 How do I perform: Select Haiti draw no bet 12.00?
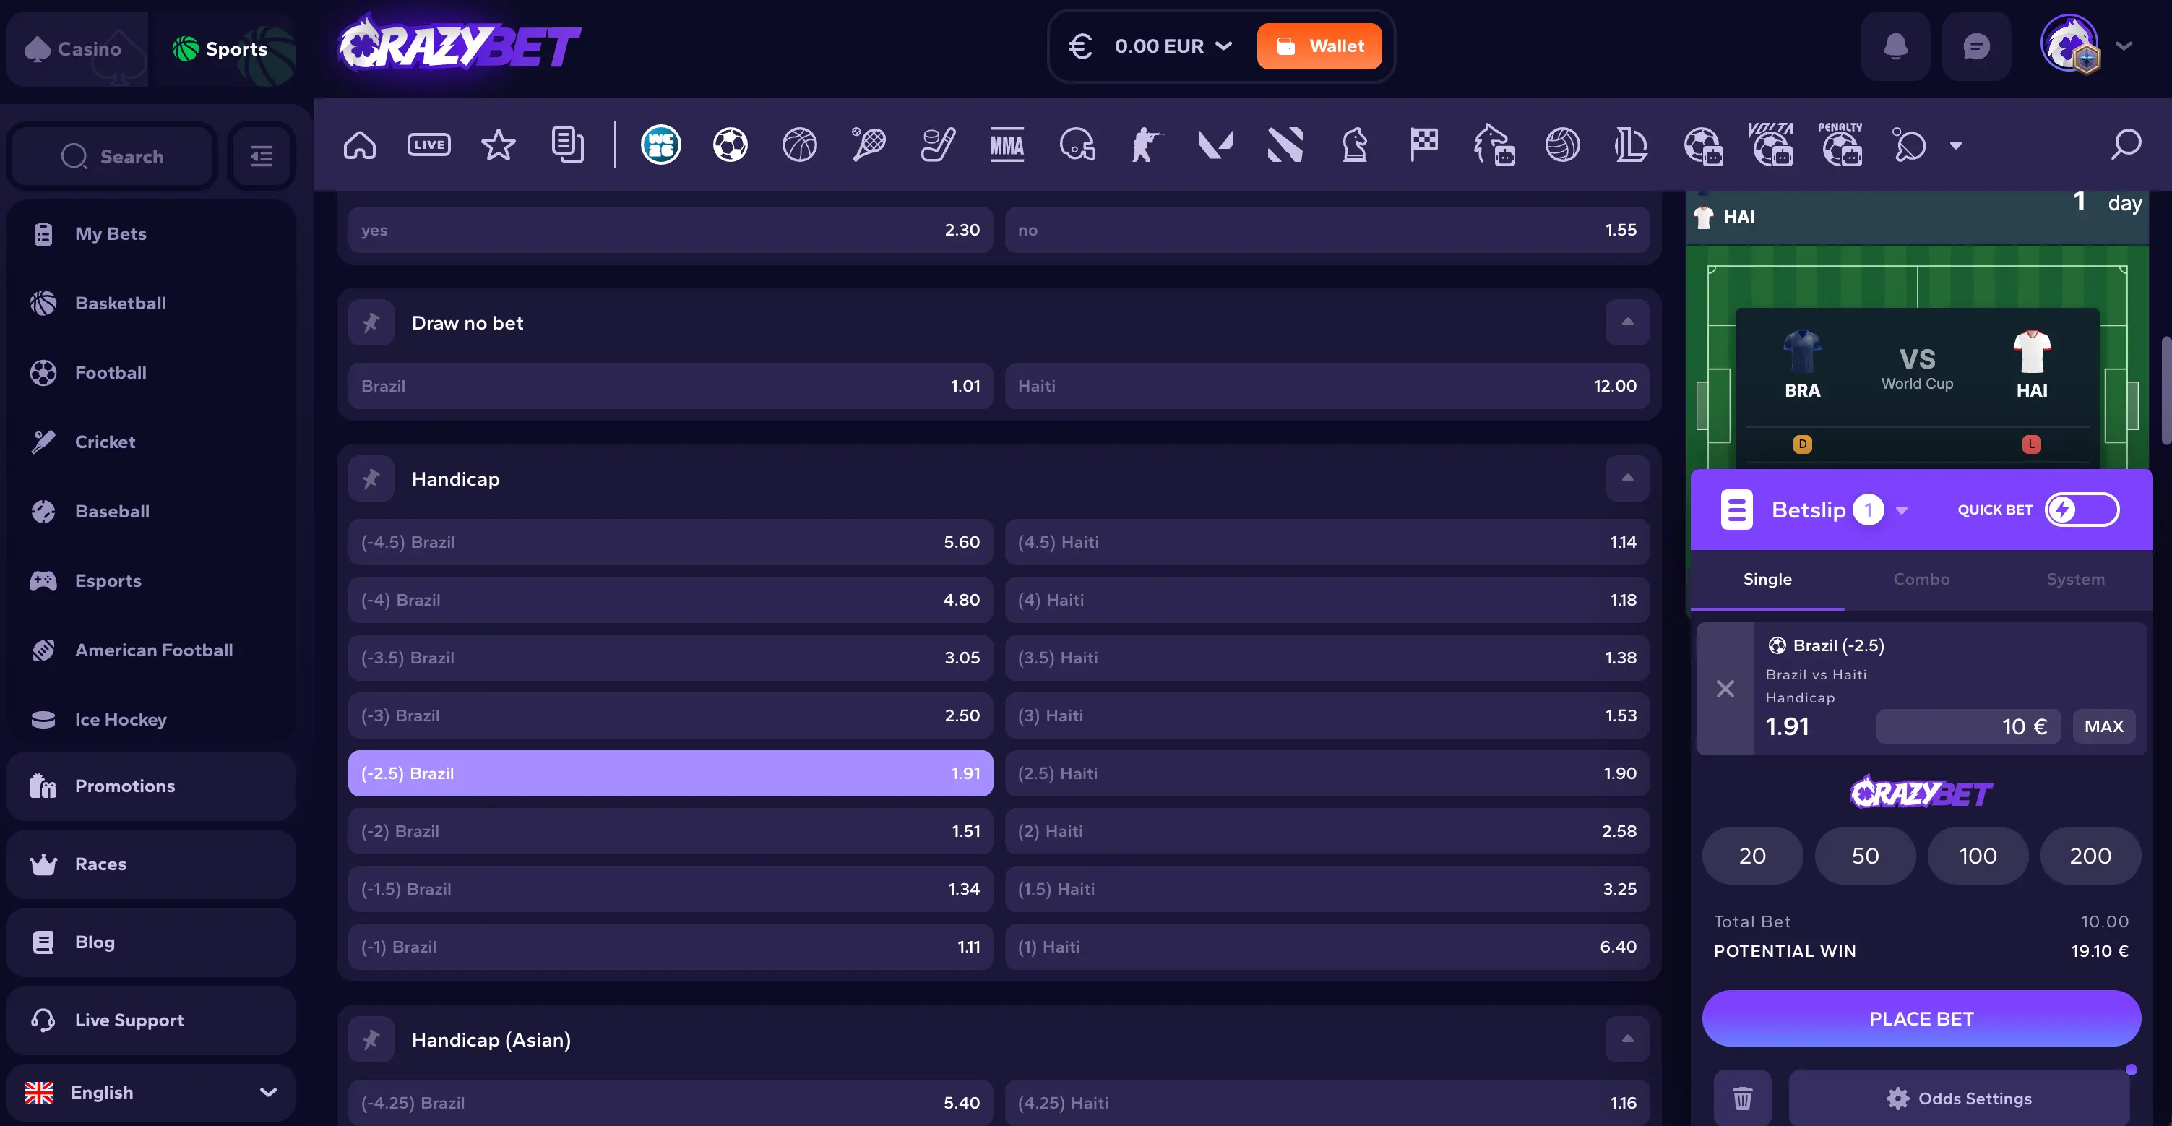pos(1327,385)
